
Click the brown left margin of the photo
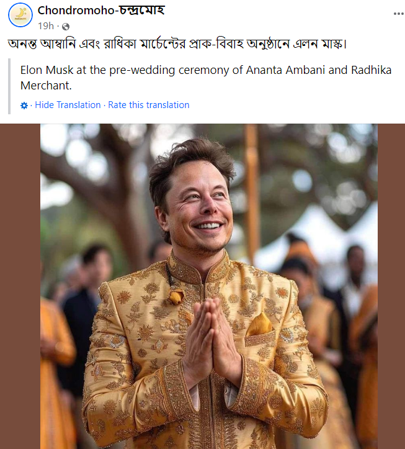click(x=20, y=286)
